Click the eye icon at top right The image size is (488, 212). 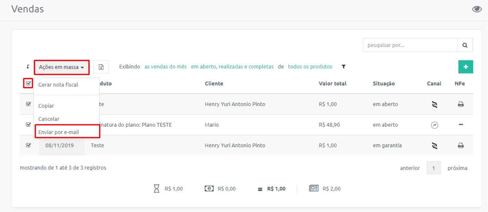pyautogui.click(x=477, y=9)
